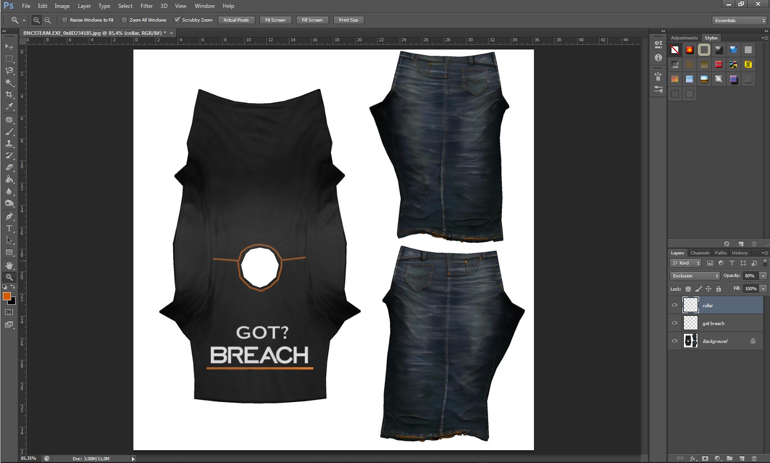Open the Fill slider dropdown arrow
The image size is (770, 463).
(763, 289)
